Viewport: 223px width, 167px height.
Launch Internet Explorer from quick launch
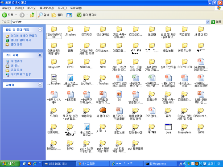point(35,164)
